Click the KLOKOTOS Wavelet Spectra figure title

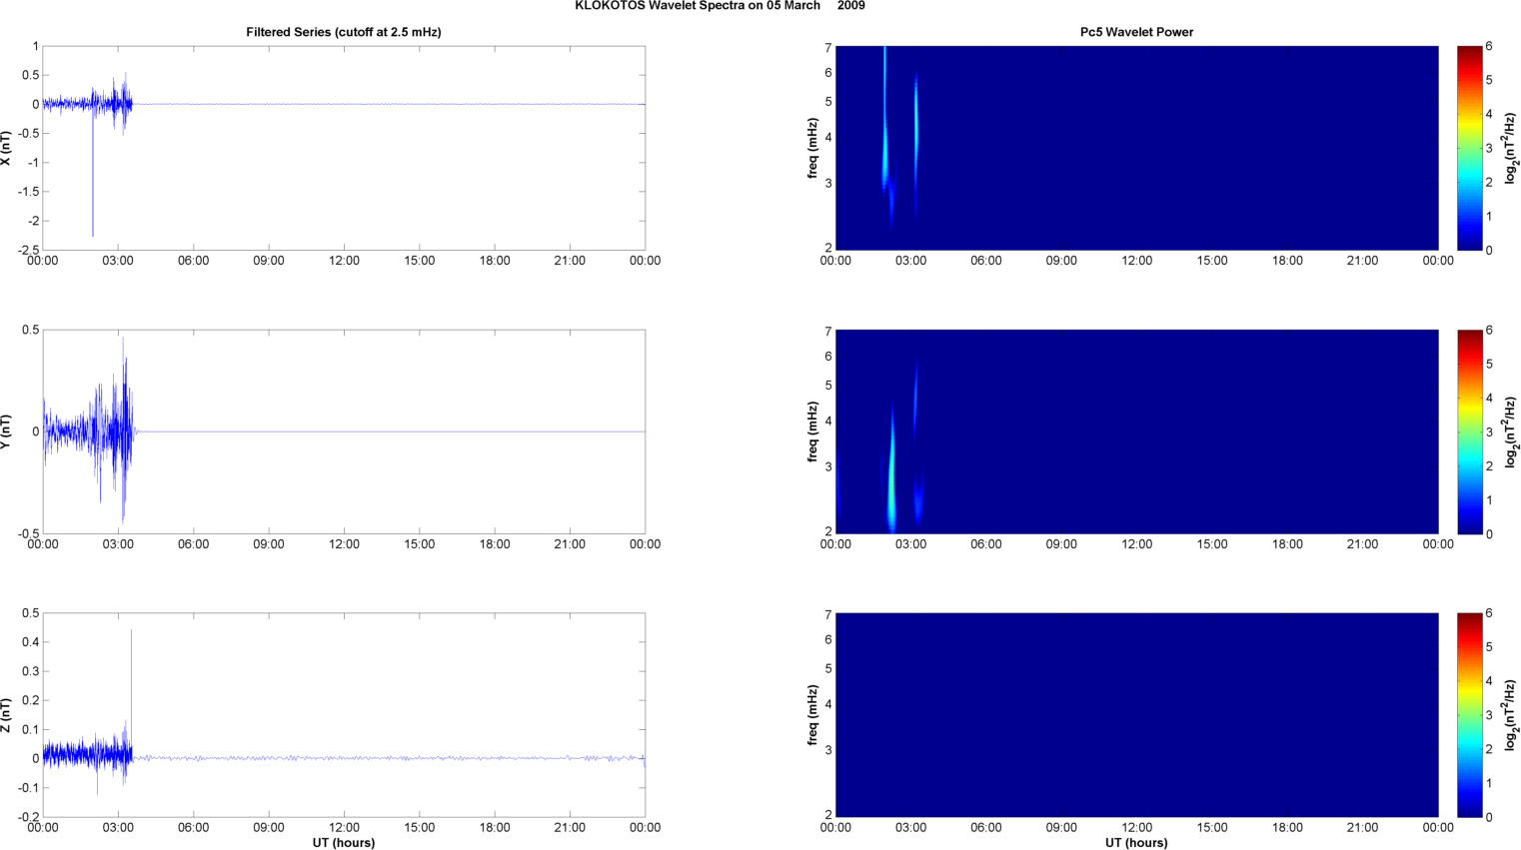(x=720, y=6)
